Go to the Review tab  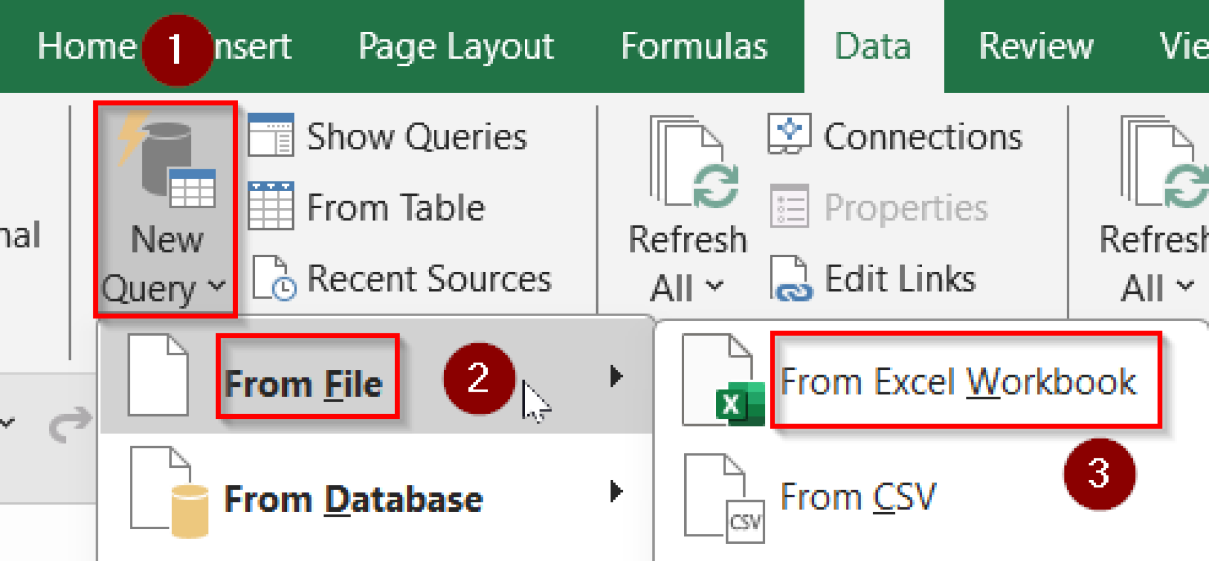click(1035, 47)
